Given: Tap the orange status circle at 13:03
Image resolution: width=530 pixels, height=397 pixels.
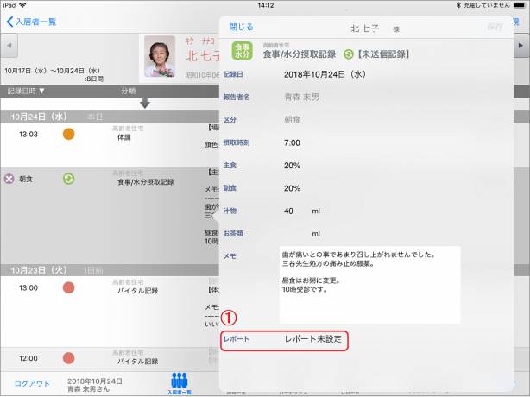Looking at the screenshot, I should tap(69, 134).
